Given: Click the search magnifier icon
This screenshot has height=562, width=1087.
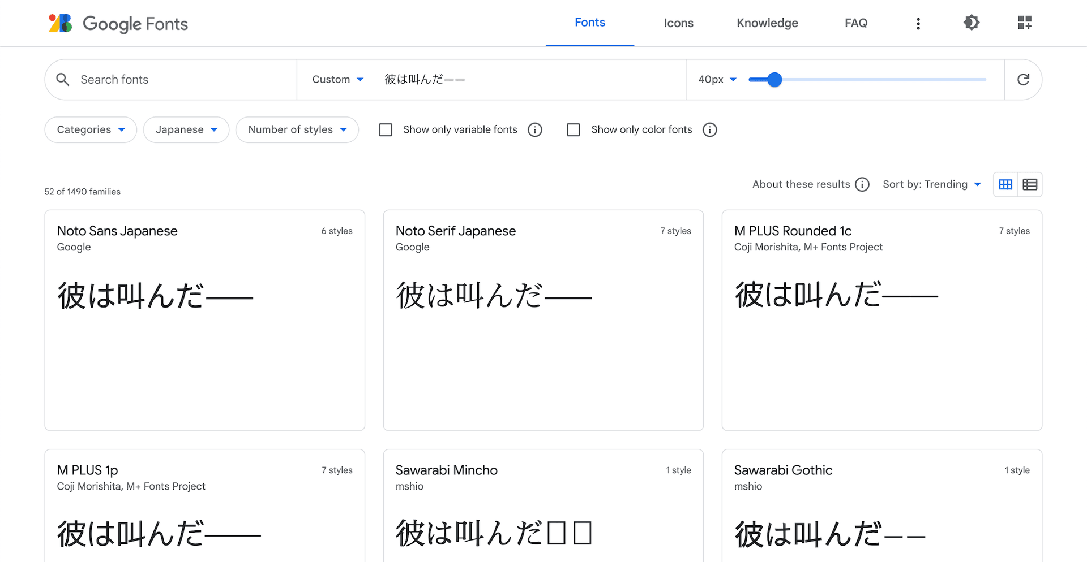Looking at the screenshot, I should coord(63,80).
